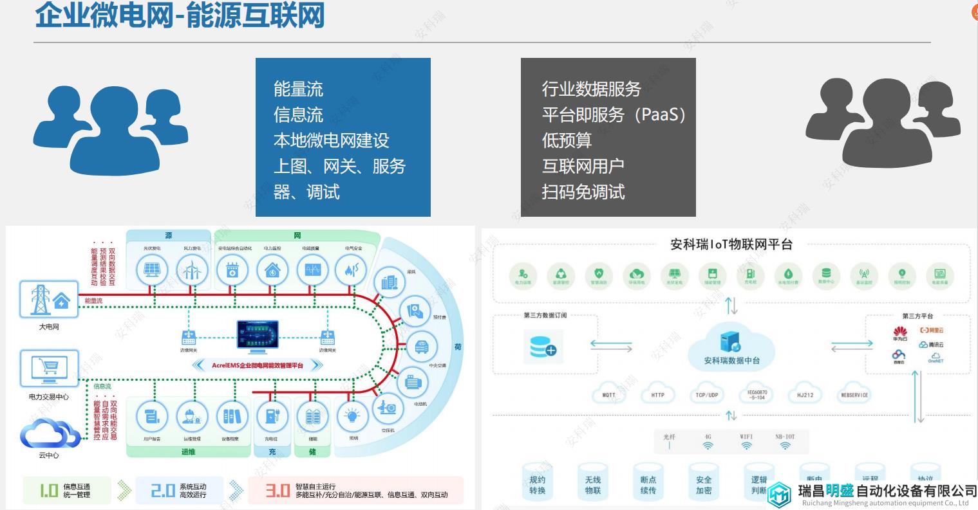
Task: Open the 储能 battery icon
Action: 312,417
